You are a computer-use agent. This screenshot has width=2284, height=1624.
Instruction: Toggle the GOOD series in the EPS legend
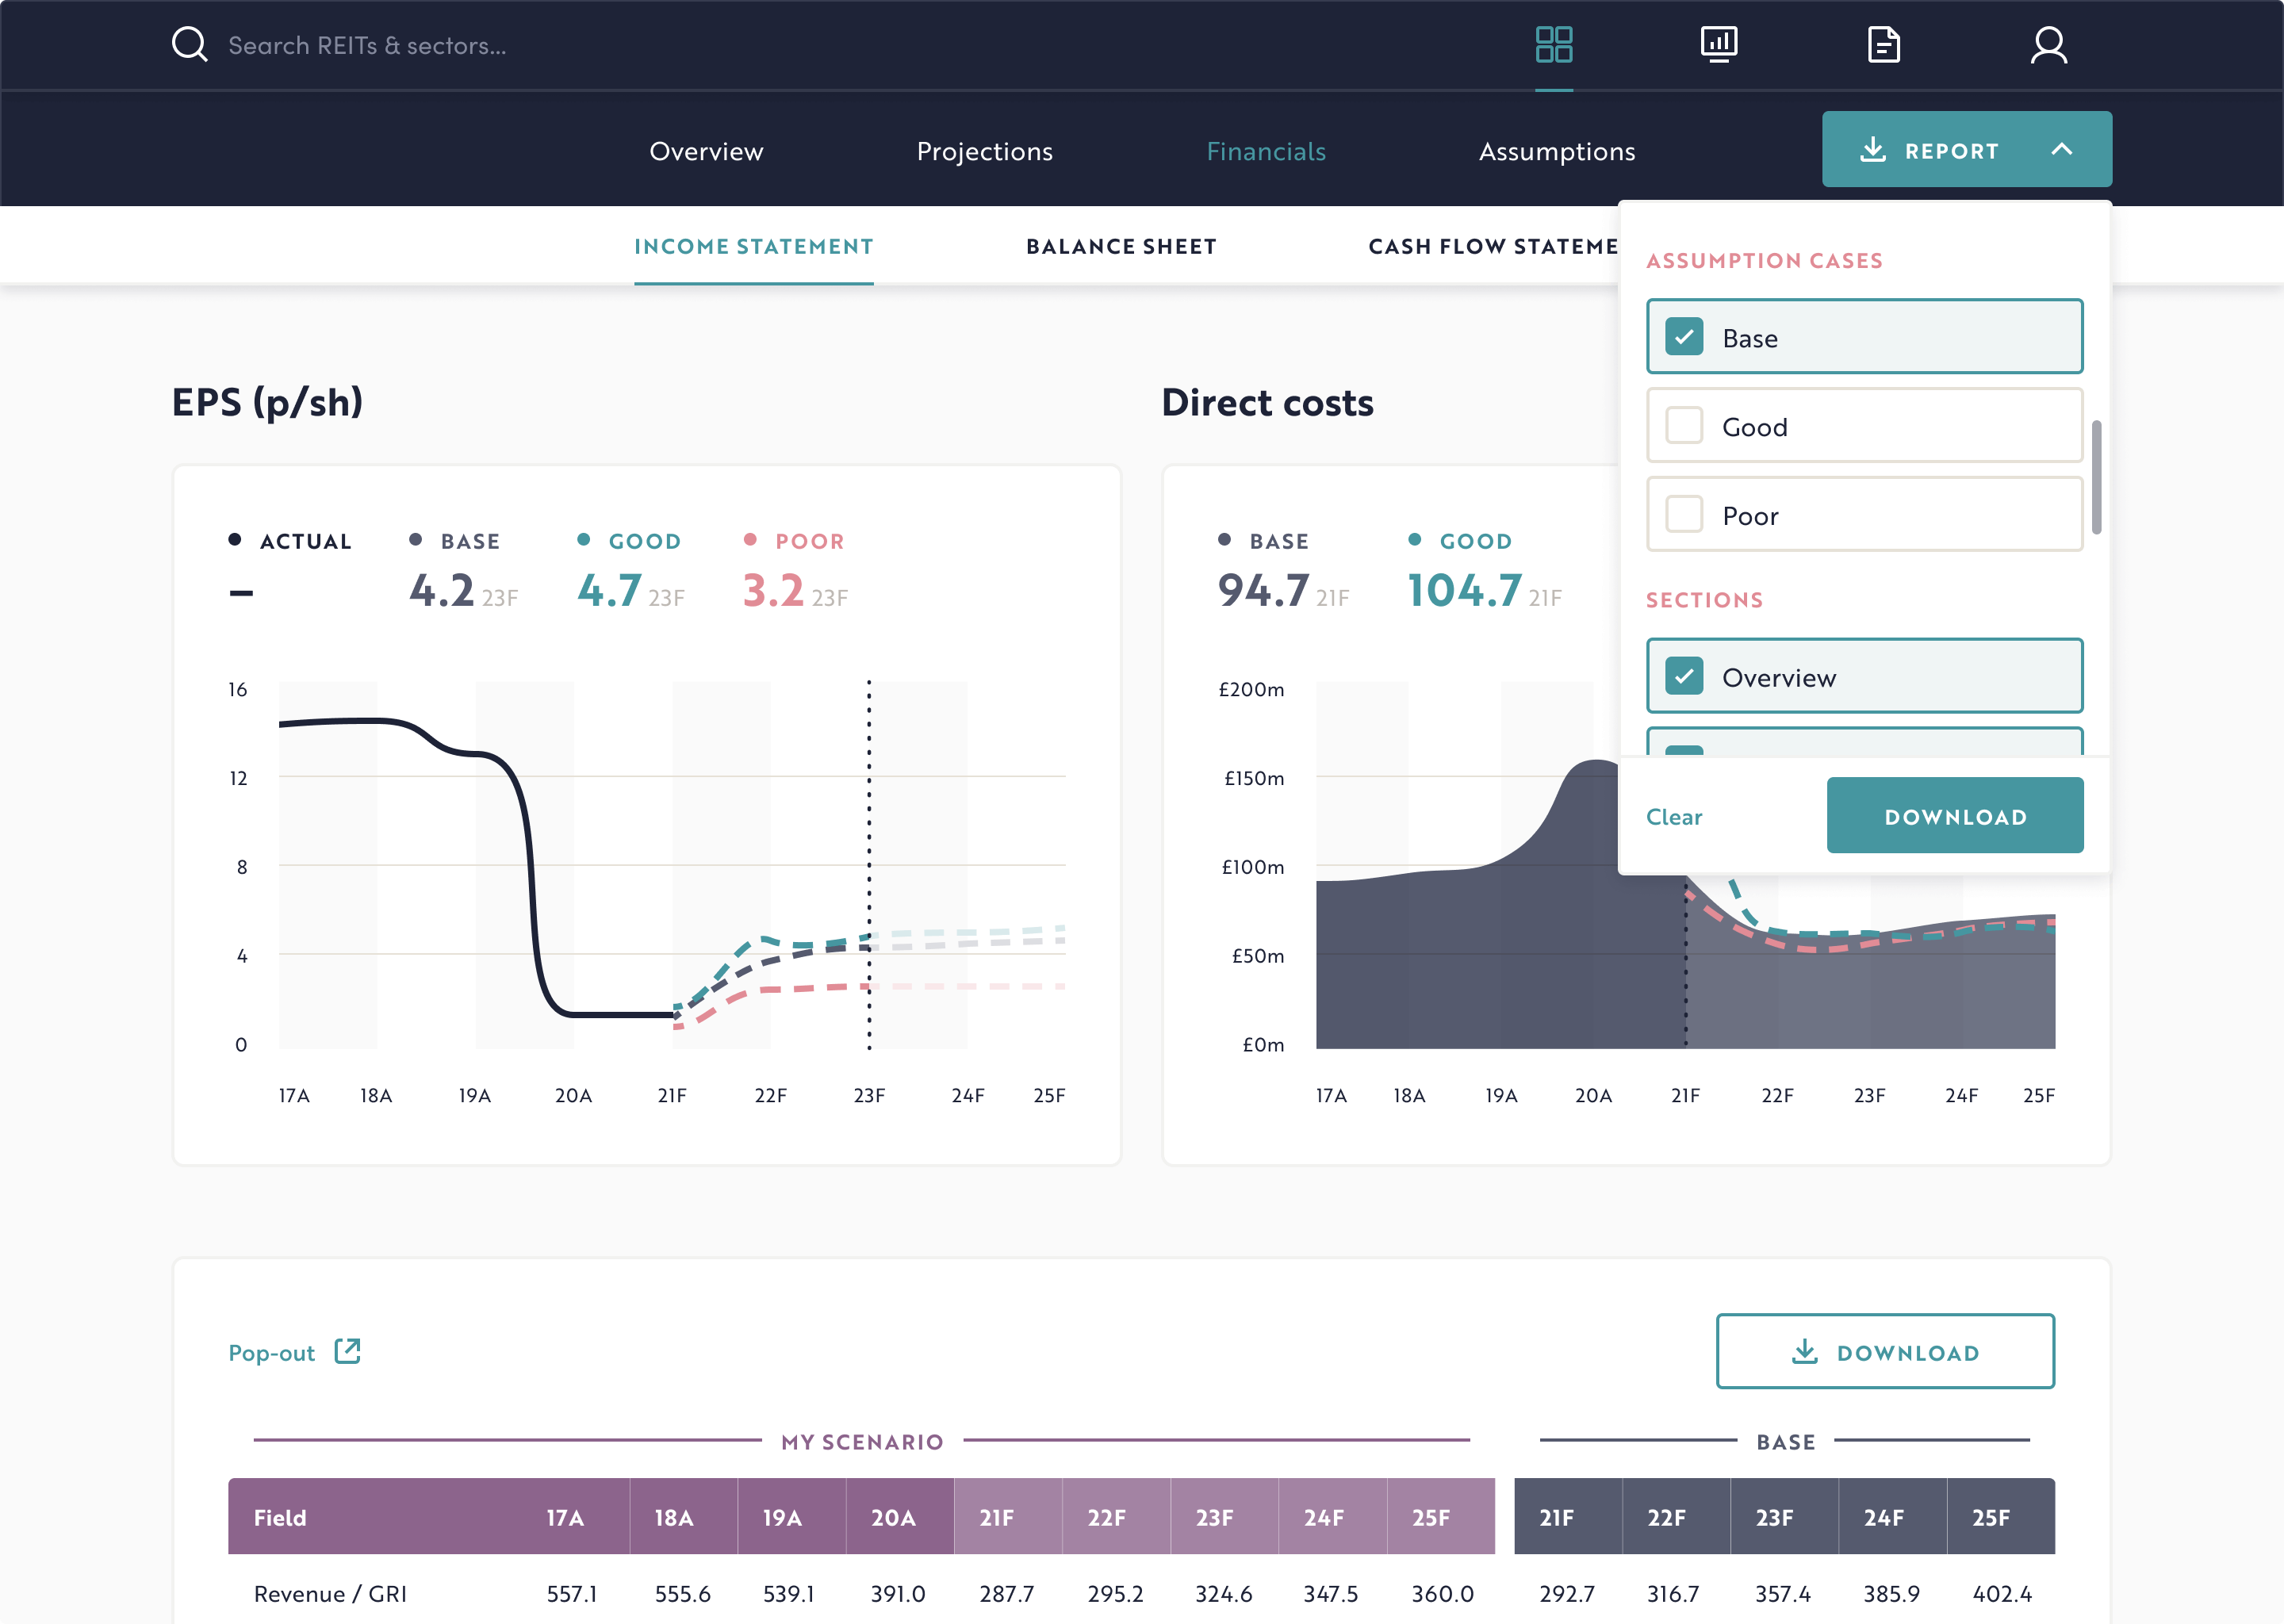[628, 540]
